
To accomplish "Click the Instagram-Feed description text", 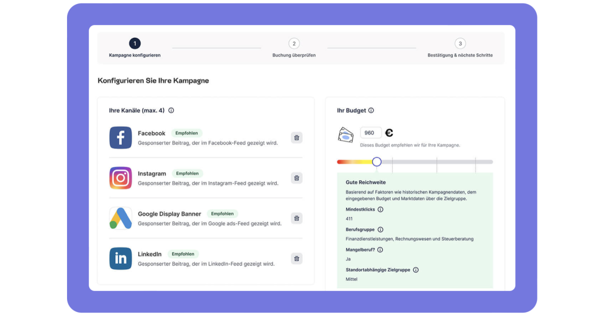I will (x=208, y=183).
